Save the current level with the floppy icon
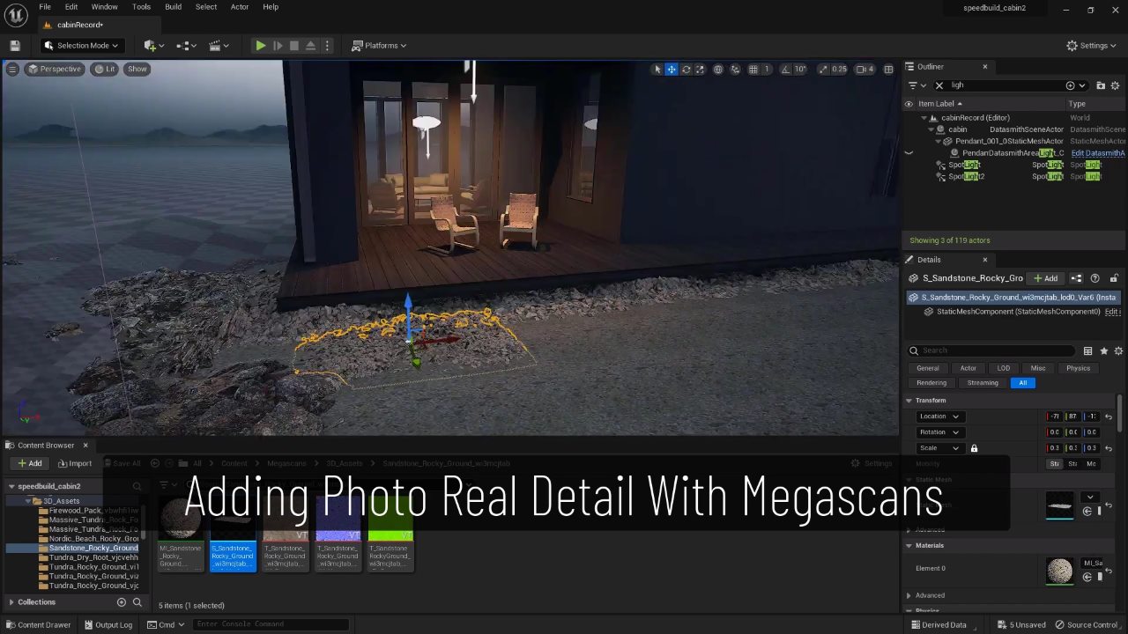 [x=15, y=46]
